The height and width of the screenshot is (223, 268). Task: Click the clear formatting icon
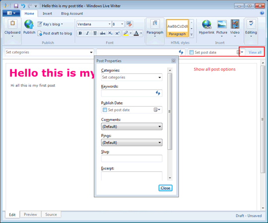(x=129, y=24)
